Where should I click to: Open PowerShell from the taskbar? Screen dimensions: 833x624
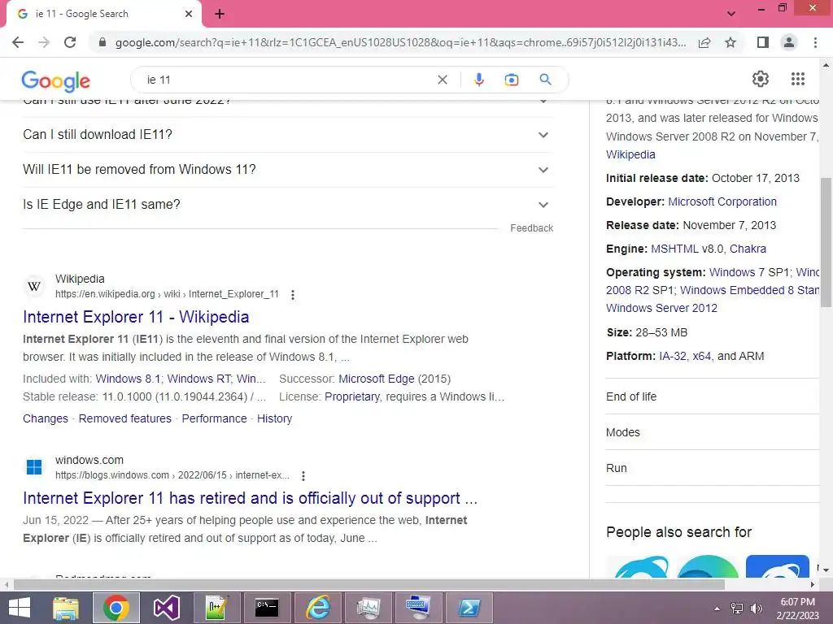coord(469,608)
